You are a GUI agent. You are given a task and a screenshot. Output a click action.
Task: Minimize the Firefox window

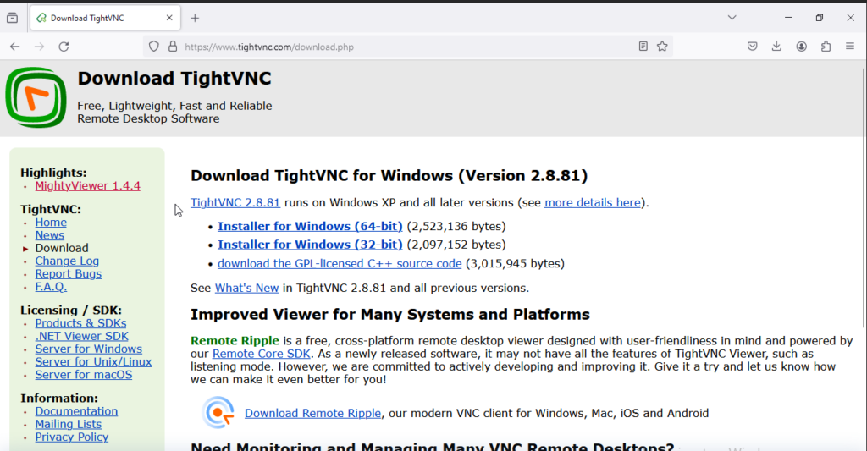pyautogui.click(x=788, y=18)
